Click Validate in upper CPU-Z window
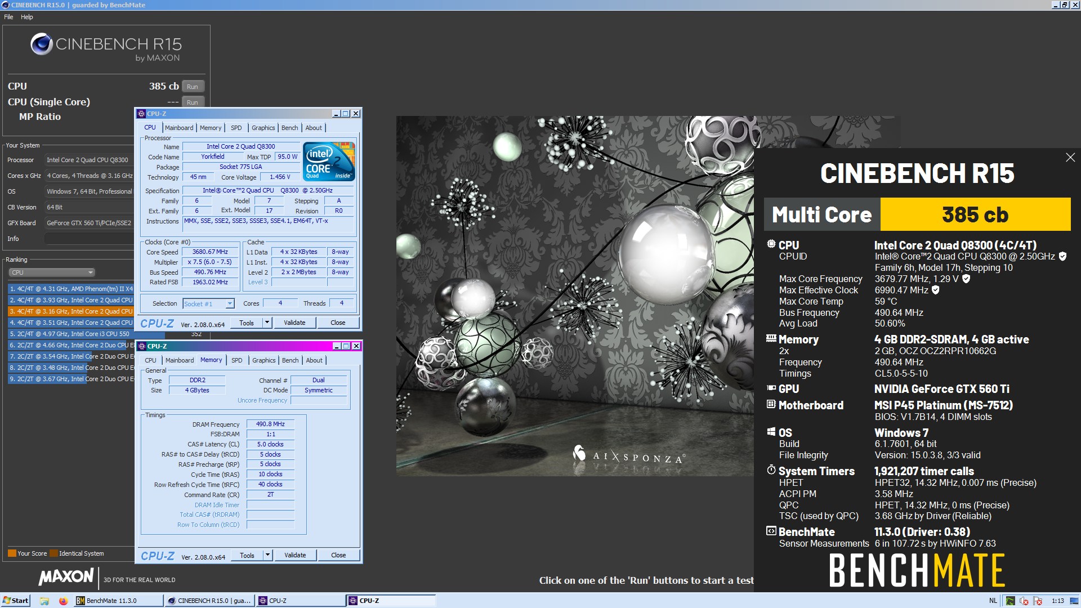This screenshot has height=608, width=1081. [x=294, y=323]
